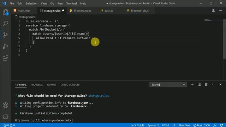The image size is (226, 127).
Task: Click 'match /b/{bucket}/o' code line
Action: point(47,30)
